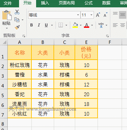Open the font name dropdown list
This screenshot has width=127, height=130.
tap(78, 15)
